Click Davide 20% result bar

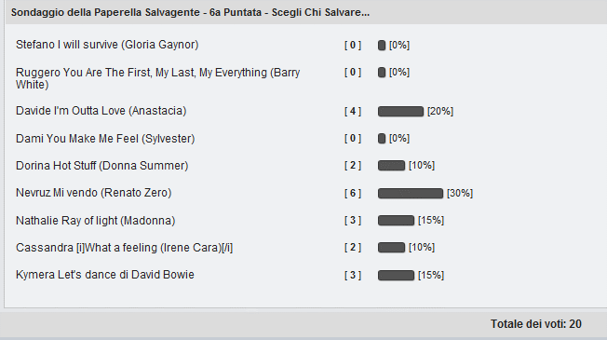tap(400, 112)
